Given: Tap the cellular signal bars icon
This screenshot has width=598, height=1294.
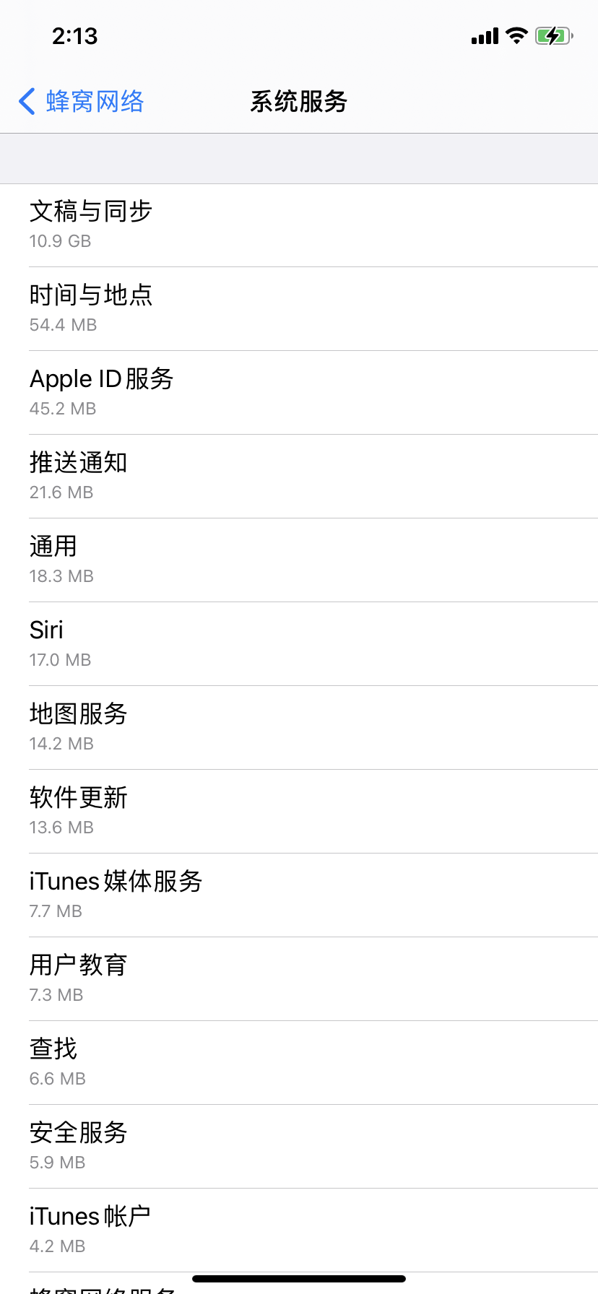Looking at the screenshot, I should coord(485,36).
